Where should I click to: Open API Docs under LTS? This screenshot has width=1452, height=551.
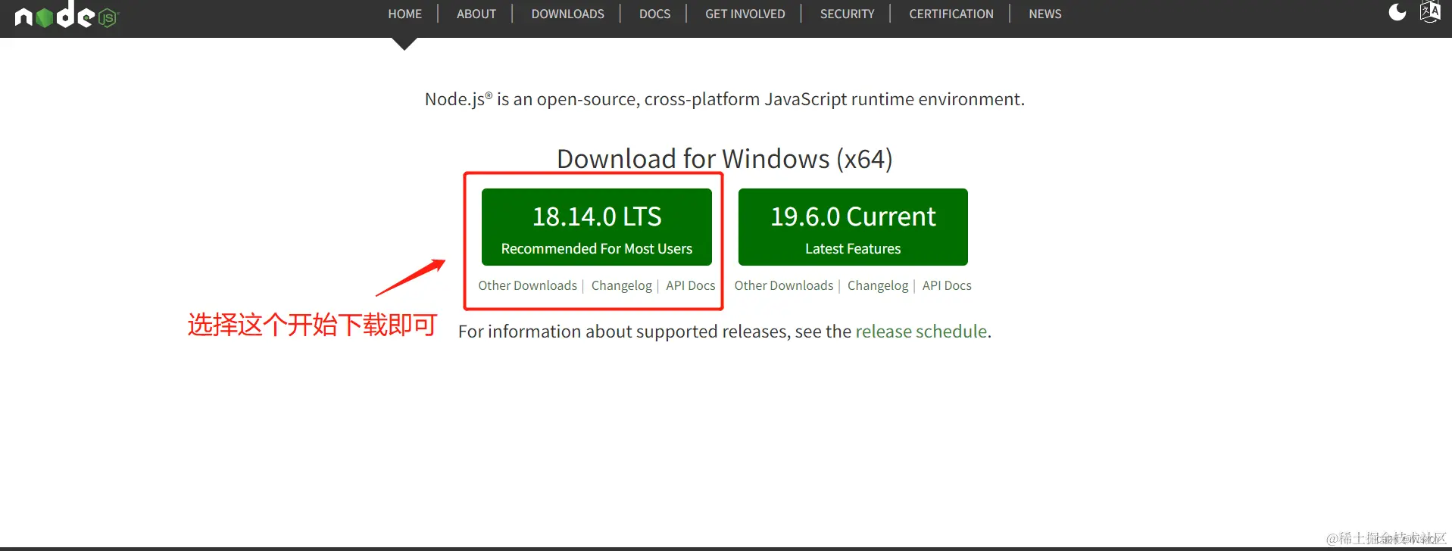pyautogui.click(x=691, y=285)
